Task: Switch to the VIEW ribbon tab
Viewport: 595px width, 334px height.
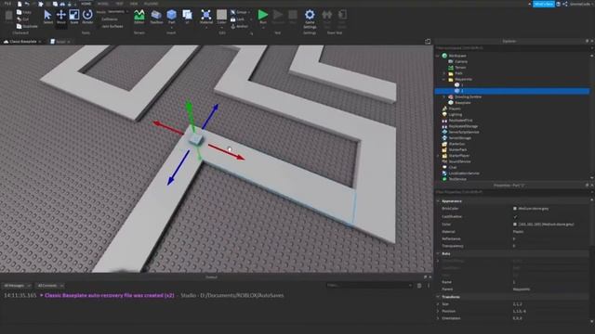Action: coord(134,4)
